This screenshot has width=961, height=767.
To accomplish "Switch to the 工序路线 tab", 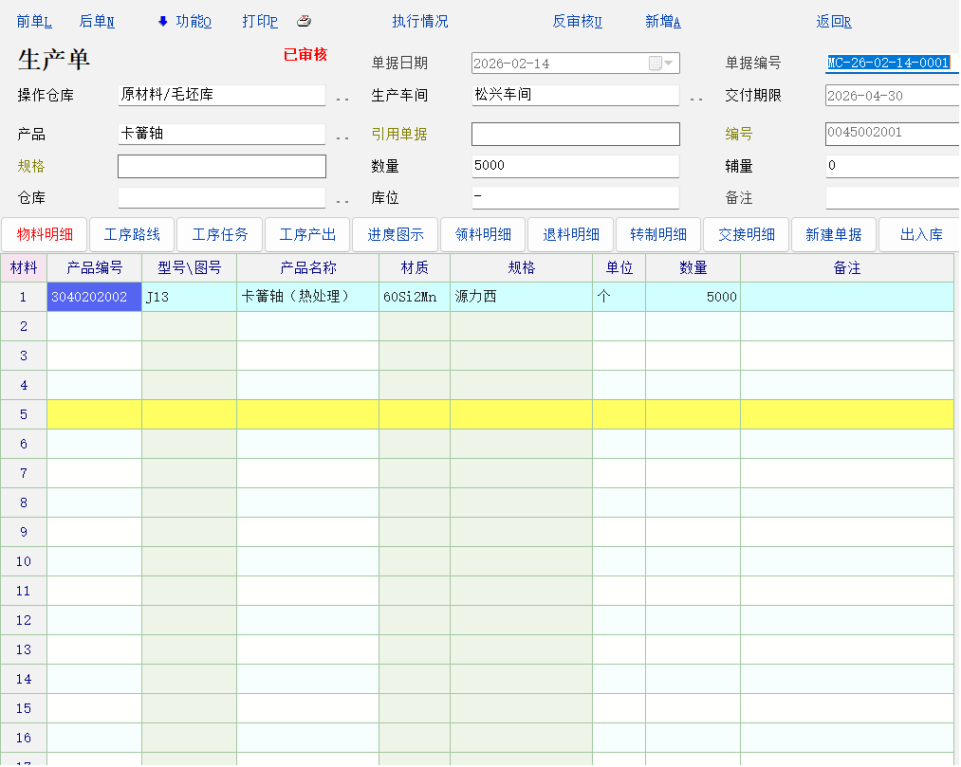I will click(x=132, y=234).
